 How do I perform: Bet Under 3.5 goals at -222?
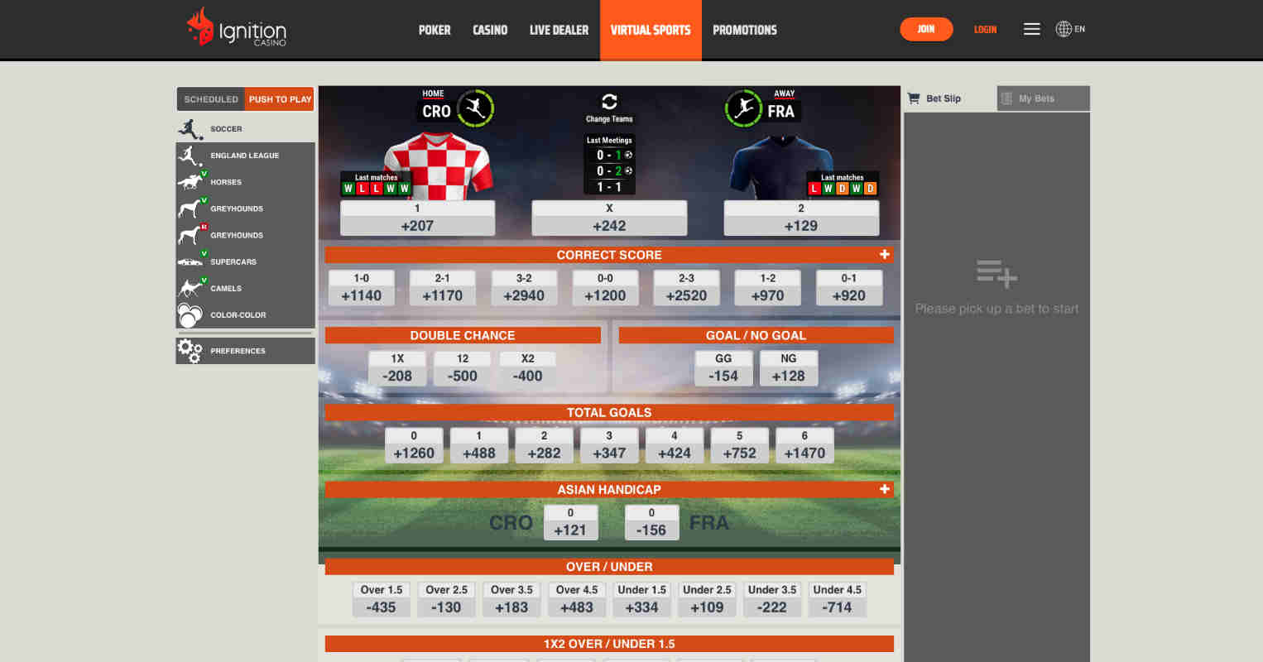tap(772, 599)
